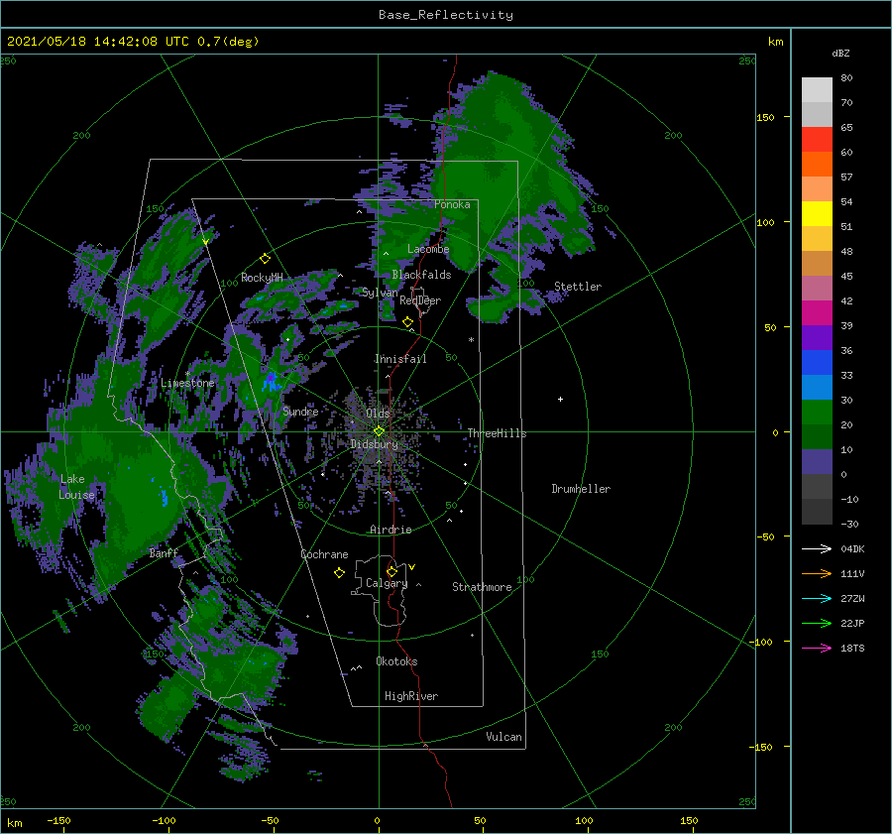
Task: Click the 18TS legend label
Action: [x=852, y=648]
